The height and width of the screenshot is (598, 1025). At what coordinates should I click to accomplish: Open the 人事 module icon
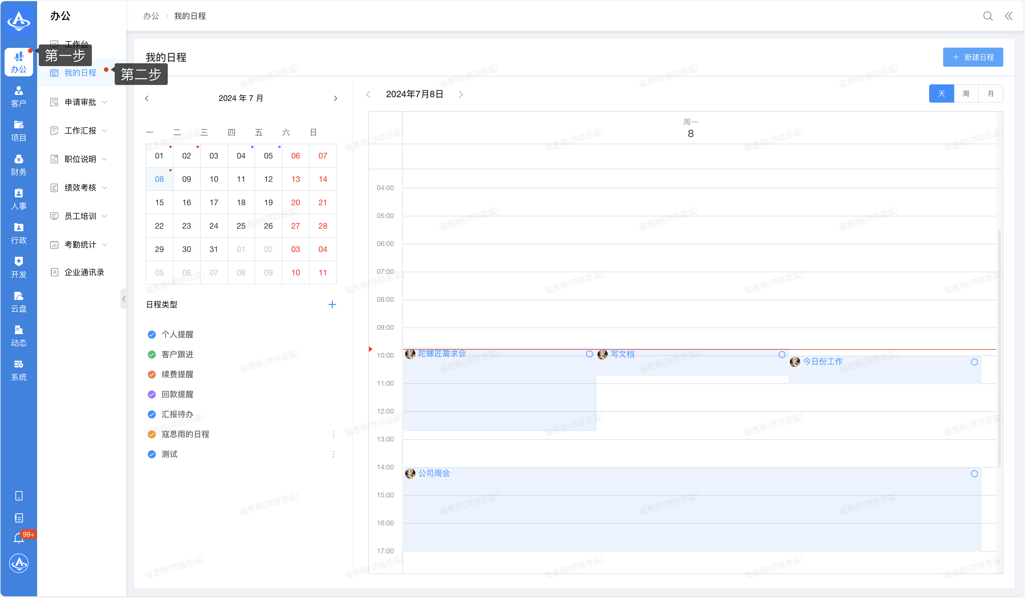[x=18, y=199]
